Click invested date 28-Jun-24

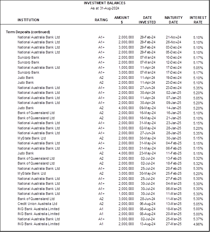148,199
